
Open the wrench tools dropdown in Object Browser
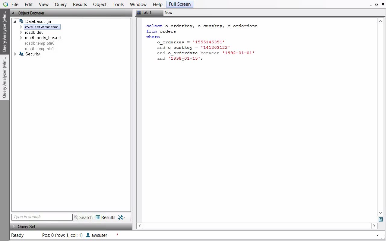(122, 217)
